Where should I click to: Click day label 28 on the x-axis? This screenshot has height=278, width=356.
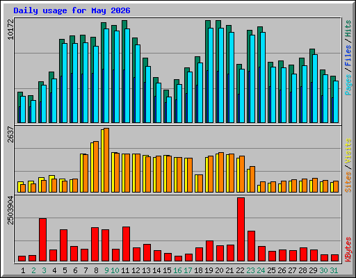[x=302, y=270]
